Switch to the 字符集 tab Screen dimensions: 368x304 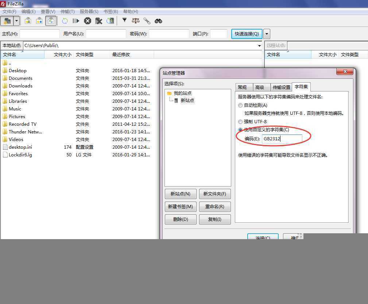pyautogui.click(x=301, y=87)
